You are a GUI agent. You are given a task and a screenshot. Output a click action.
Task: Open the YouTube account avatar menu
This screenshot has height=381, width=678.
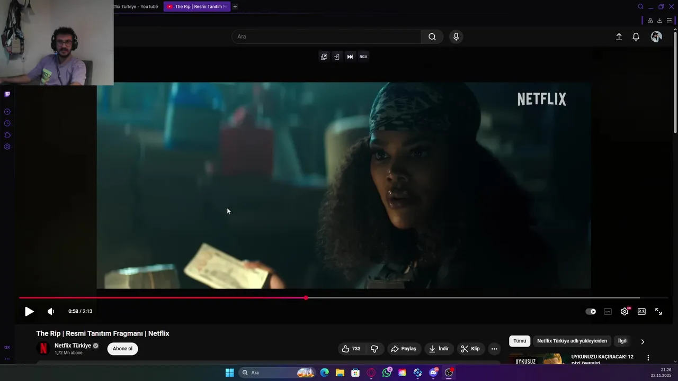pos(656,37)
